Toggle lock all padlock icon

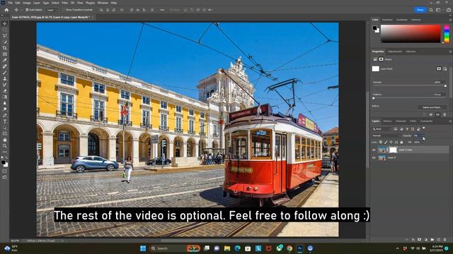[x=401, y=143]
